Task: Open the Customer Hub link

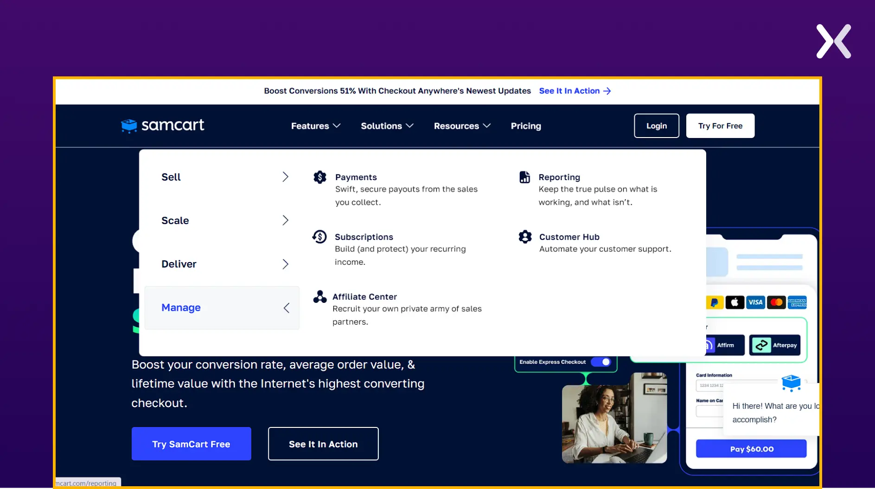Action: pyautogui.click(x=569, y=237)
